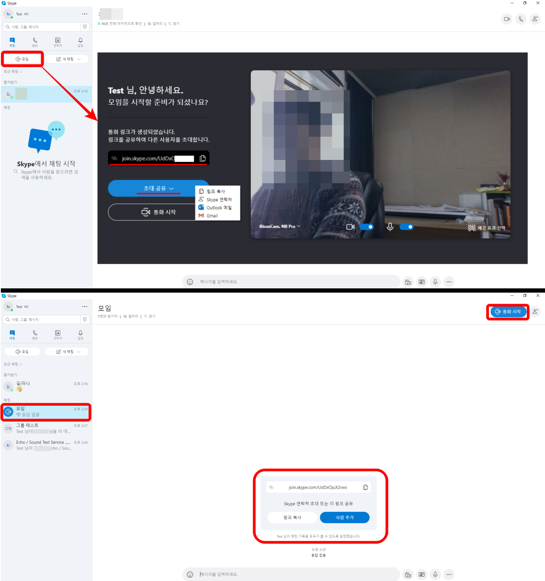Open 찾기 link in meeting setup window header

tap(174, 24)
